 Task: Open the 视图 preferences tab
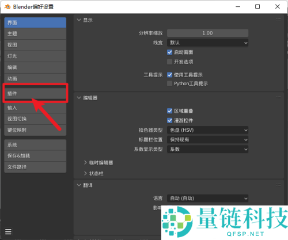point(35,45)
